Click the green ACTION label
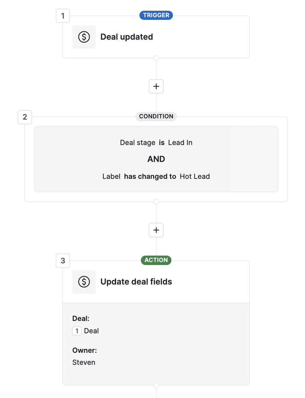305x398 pixels. tap(156, 260)
